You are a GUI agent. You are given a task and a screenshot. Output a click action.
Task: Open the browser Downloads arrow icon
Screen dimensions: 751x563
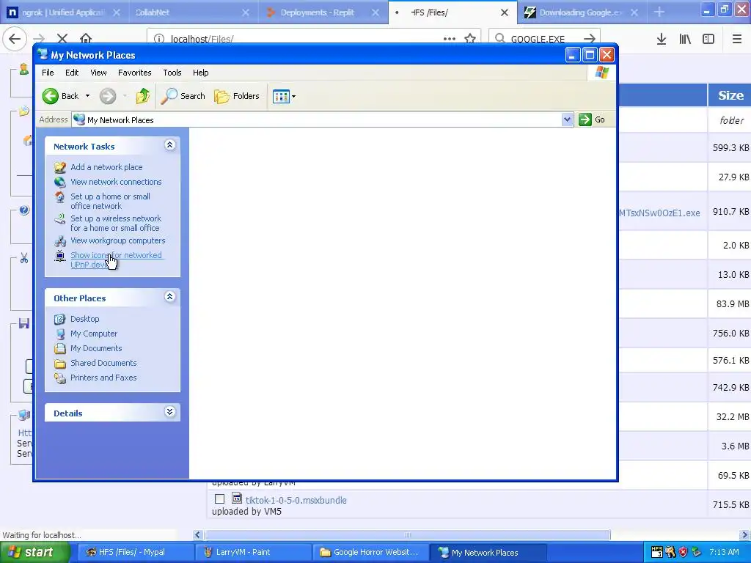point(662,39)
